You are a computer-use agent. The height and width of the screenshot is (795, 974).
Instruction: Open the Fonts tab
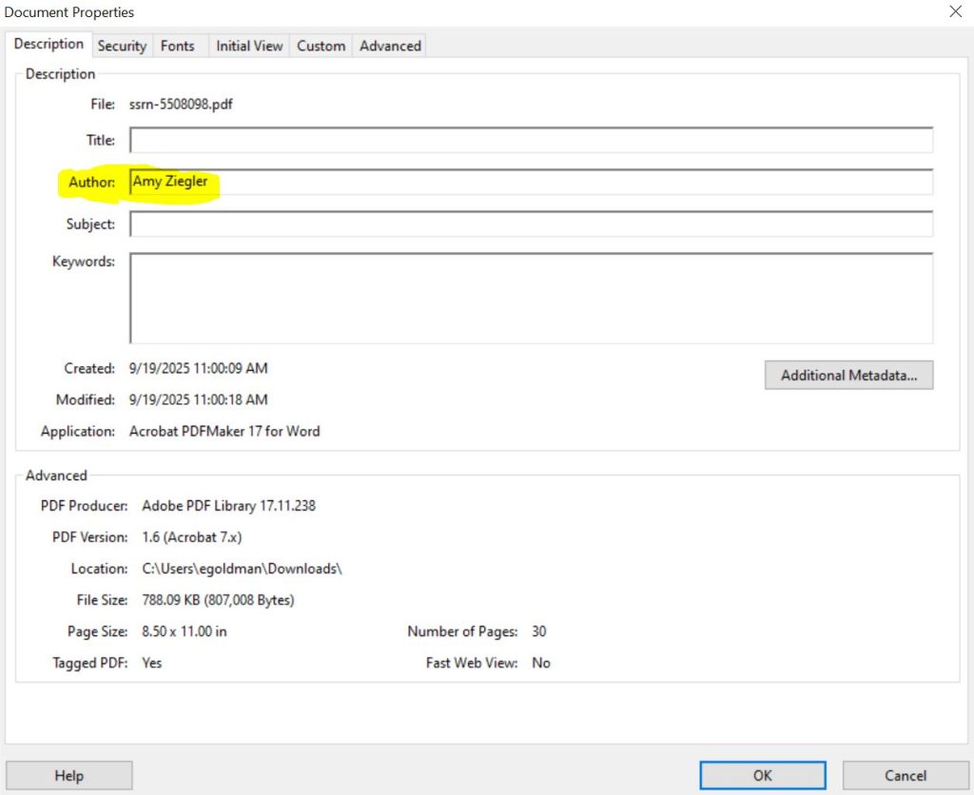pyautogui.click(x=178, y=46)
